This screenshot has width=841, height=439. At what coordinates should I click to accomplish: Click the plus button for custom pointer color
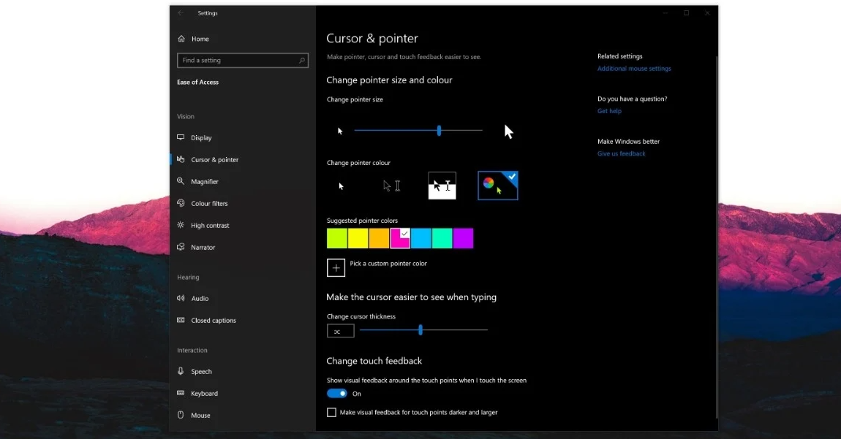pyautogui.click(x=336, y=268)
